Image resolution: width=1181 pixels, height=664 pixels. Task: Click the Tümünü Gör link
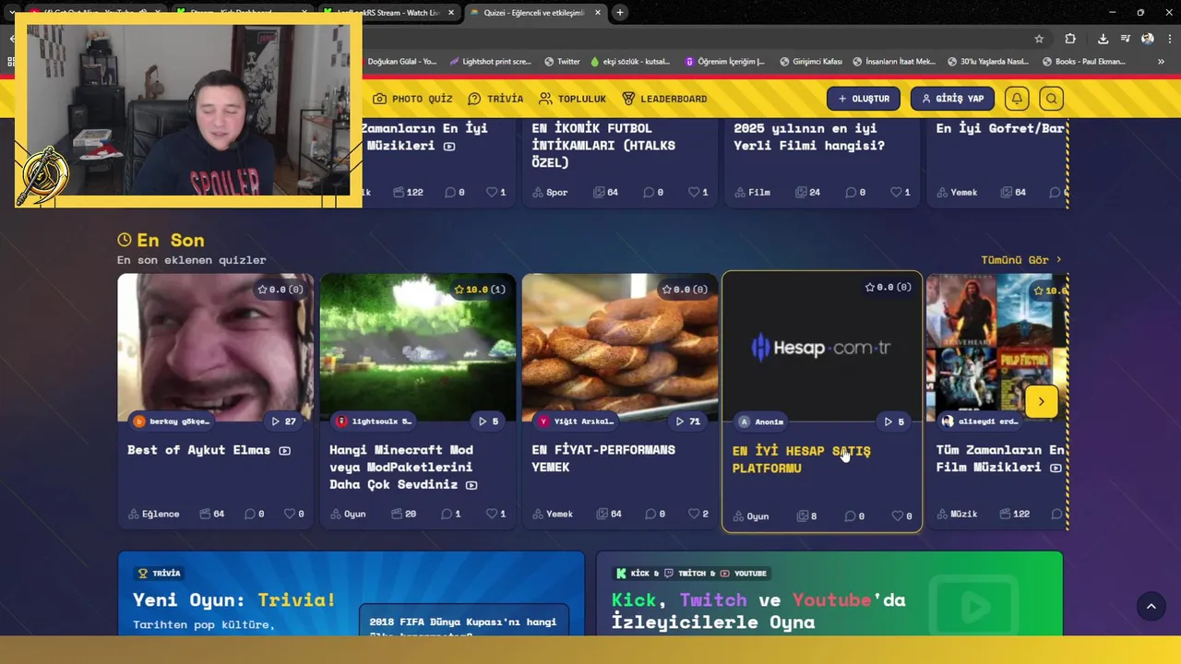click(x=1021, y=260)
